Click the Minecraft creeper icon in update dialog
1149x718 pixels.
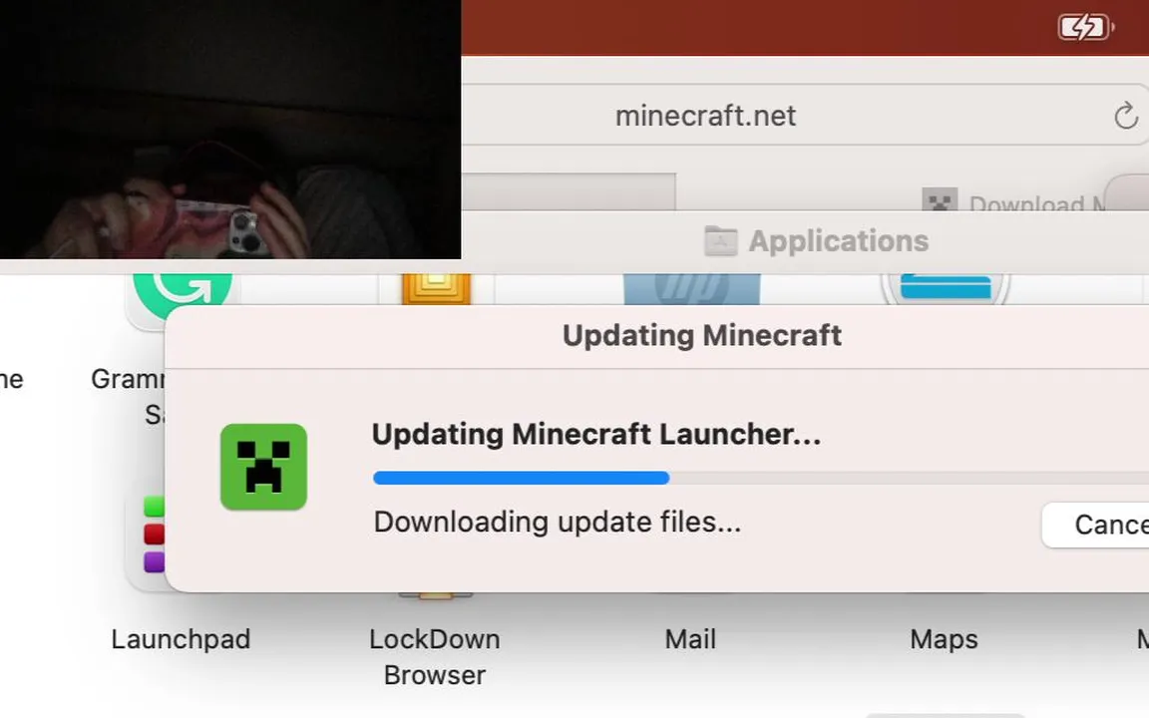263,467
